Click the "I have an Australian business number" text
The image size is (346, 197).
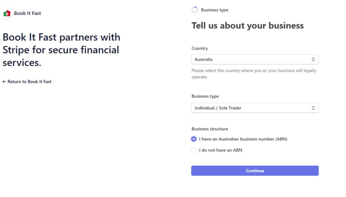(243, 139)
